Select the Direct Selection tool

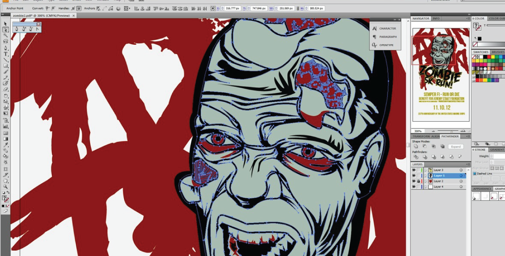[x=6, y=30]
